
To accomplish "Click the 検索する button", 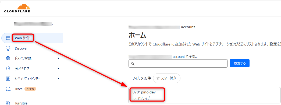I will [x=240, y=63].
